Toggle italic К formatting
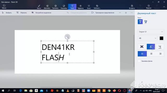167x93 pixels. point(151,47)
